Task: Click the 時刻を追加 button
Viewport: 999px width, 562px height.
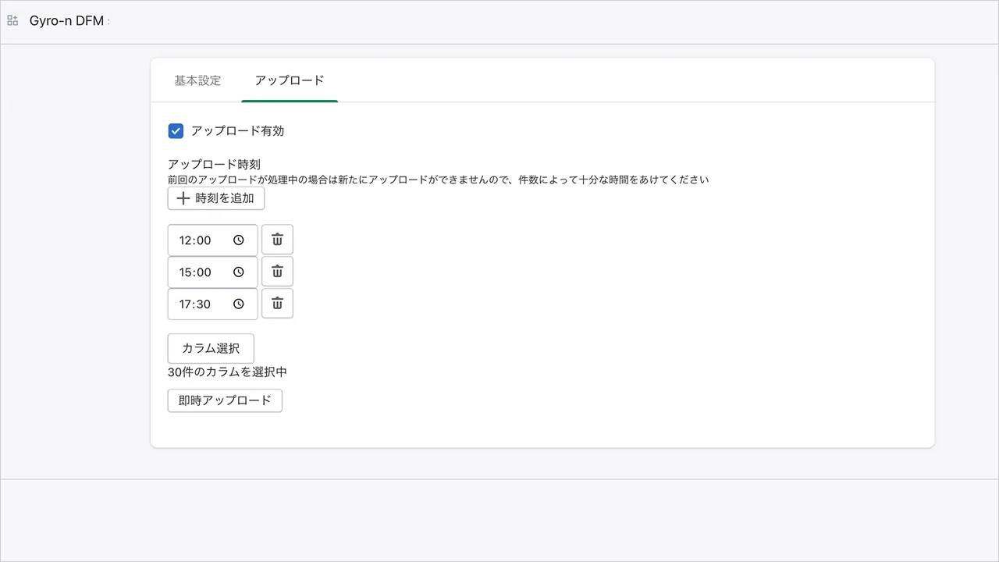Action: tap(216, 198)
